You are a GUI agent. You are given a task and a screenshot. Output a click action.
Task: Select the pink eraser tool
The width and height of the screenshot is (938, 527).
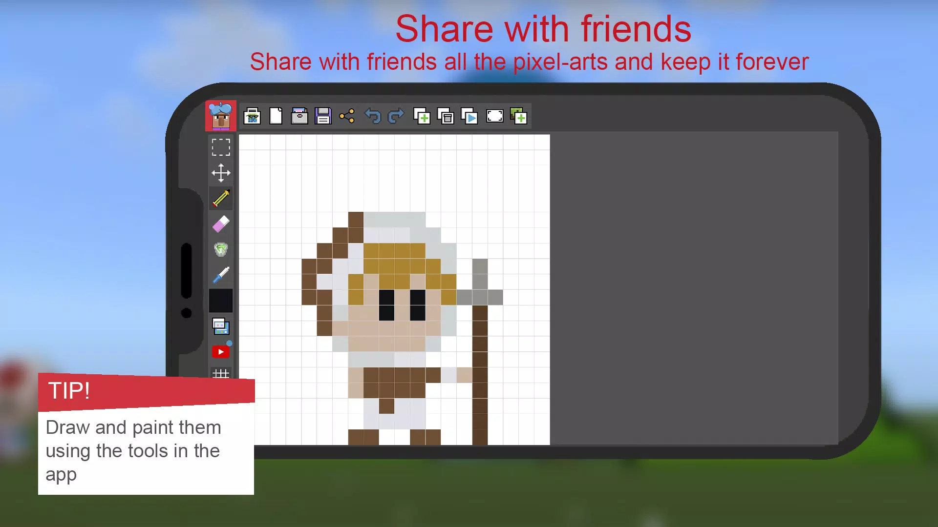[221, 224]
